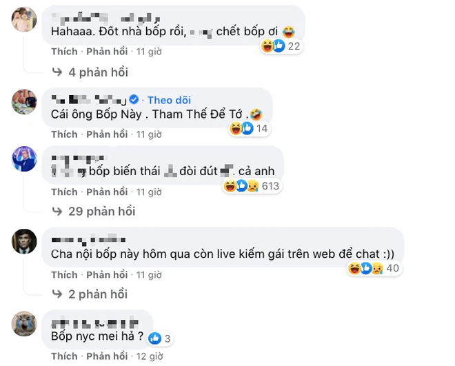This screenshot has height=366, width=455.
Task: Like the 'bốp biến thái' comment with Thích
Action: coord(64,192)
